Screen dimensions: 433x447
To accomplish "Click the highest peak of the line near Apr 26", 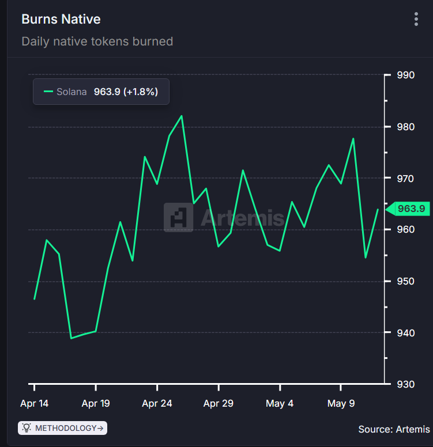I will coord(182,116).
